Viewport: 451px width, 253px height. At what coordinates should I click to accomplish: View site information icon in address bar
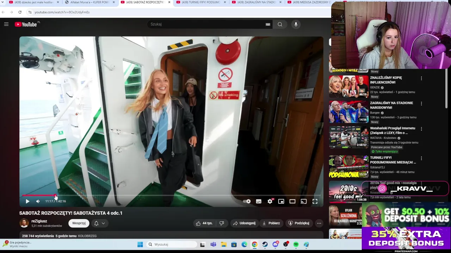pos(30,12)
